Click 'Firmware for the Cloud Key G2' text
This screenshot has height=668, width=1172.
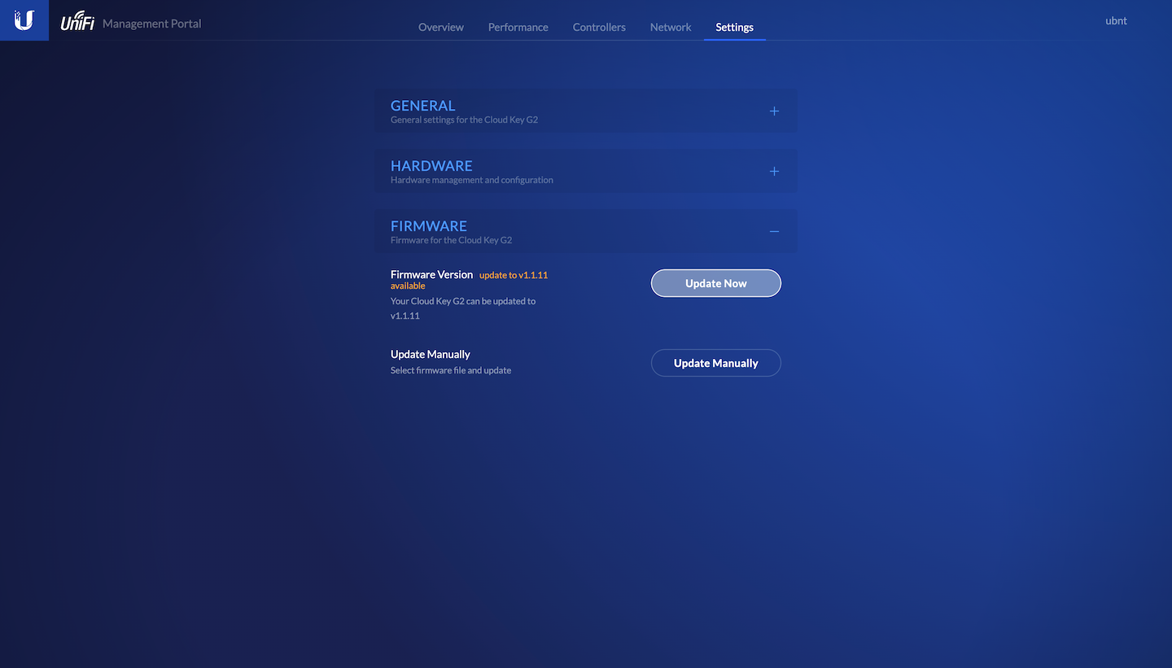(x=451, y=240)
